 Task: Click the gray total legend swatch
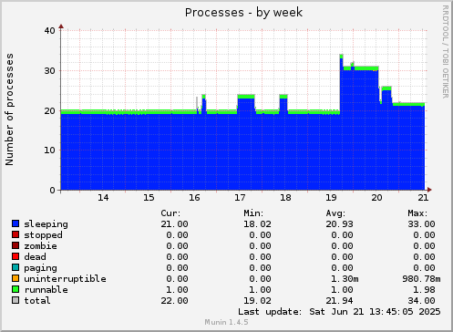click(15, 300)
